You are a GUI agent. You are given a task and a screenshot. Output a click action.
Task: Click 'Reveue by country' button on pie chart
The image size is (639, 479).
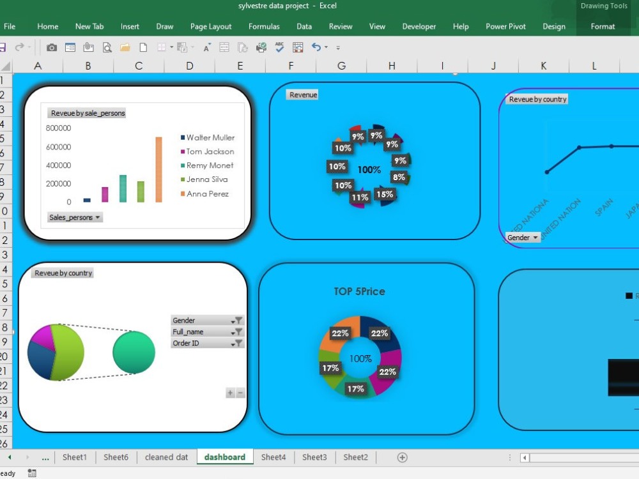(63, 273)
